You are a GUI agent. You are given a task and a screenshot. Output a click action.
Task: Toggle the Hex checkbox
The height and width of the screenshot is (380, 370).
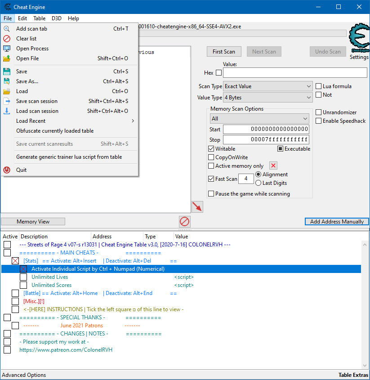coord(218,73)
